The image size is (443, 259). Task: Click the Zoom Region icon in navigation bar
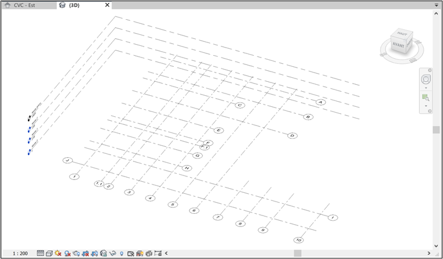click(426, 98)
